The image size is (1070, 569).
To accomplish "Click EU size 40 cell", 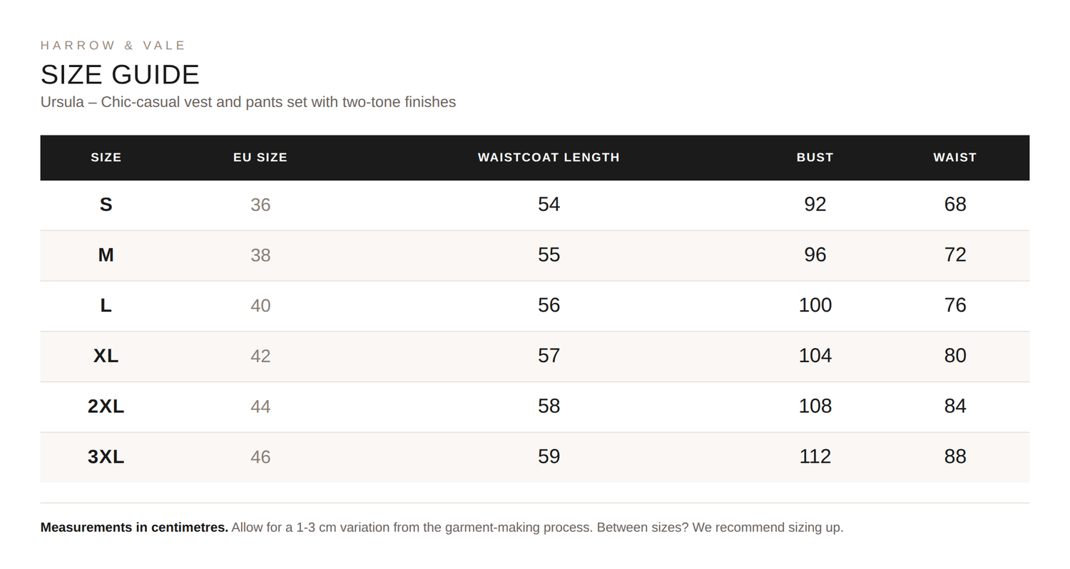I will 260,306.
